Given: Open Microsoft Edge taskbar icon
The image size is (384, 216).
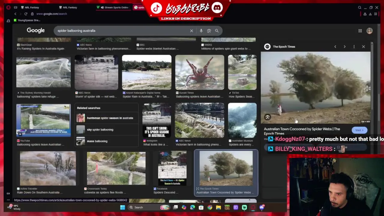Looking at the screenshot, I should (x=193, y=207).
